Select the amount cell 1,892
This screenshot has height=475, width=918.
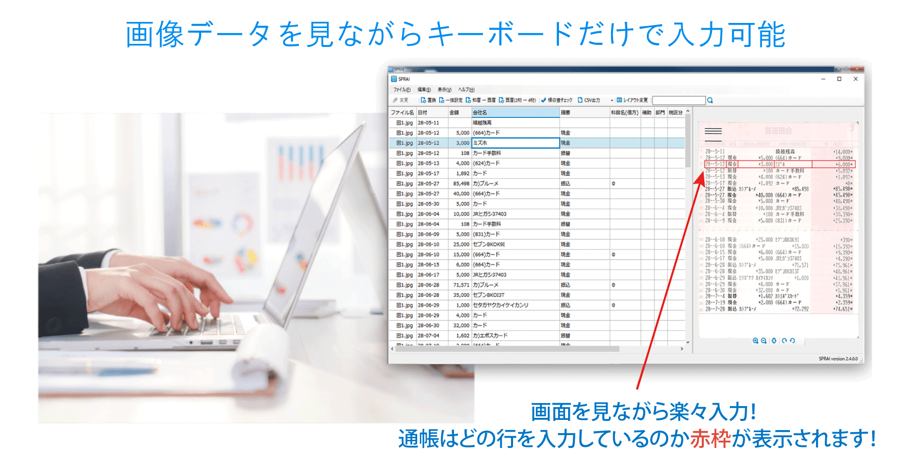pyautogui.click(x=460, y=173)
